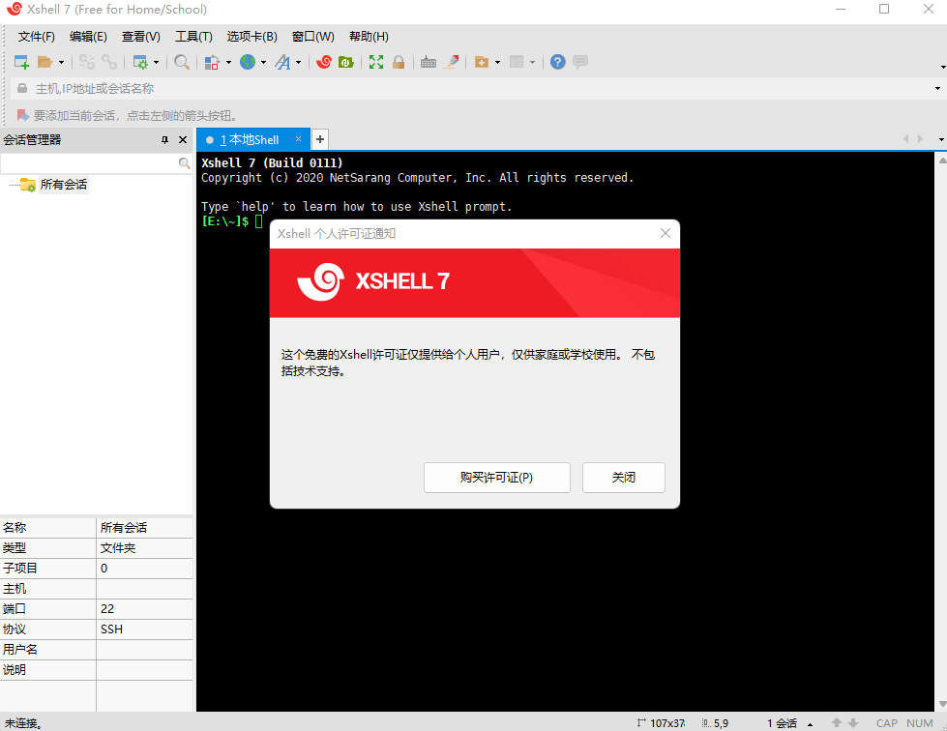Select the highlight pen toolbar icon
947x731 pixels.
point(451,61)
